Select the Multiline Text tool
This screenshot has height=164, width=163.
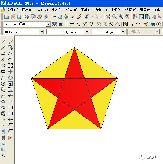3,156
